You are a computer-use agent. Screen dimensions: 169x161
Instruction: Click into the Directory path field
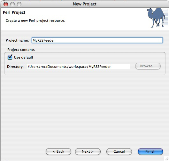(79, 67)
